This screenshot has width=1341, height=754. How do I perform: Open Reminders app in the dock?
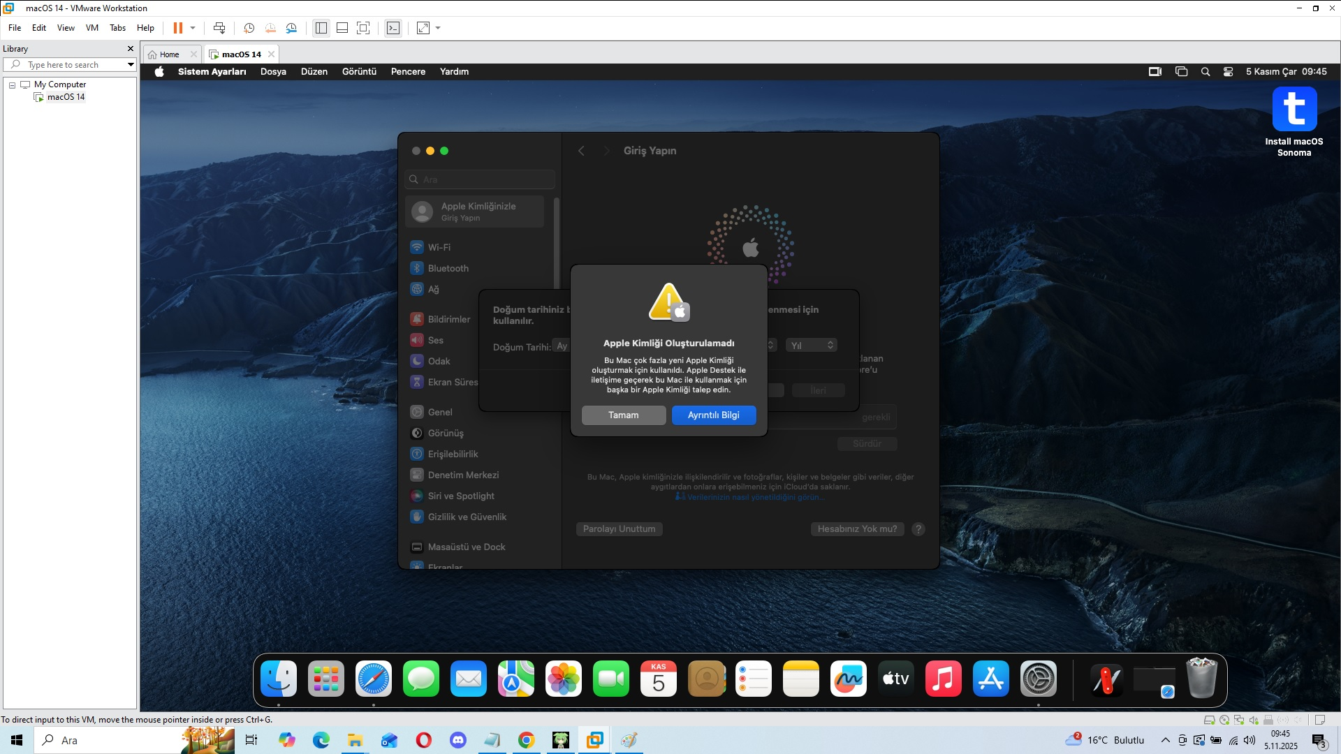point(754,679)
